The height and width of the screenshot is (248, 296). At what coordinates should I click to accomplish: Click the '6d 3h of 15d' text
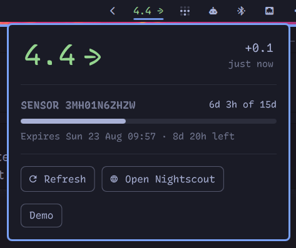click(x=243, y=104)
